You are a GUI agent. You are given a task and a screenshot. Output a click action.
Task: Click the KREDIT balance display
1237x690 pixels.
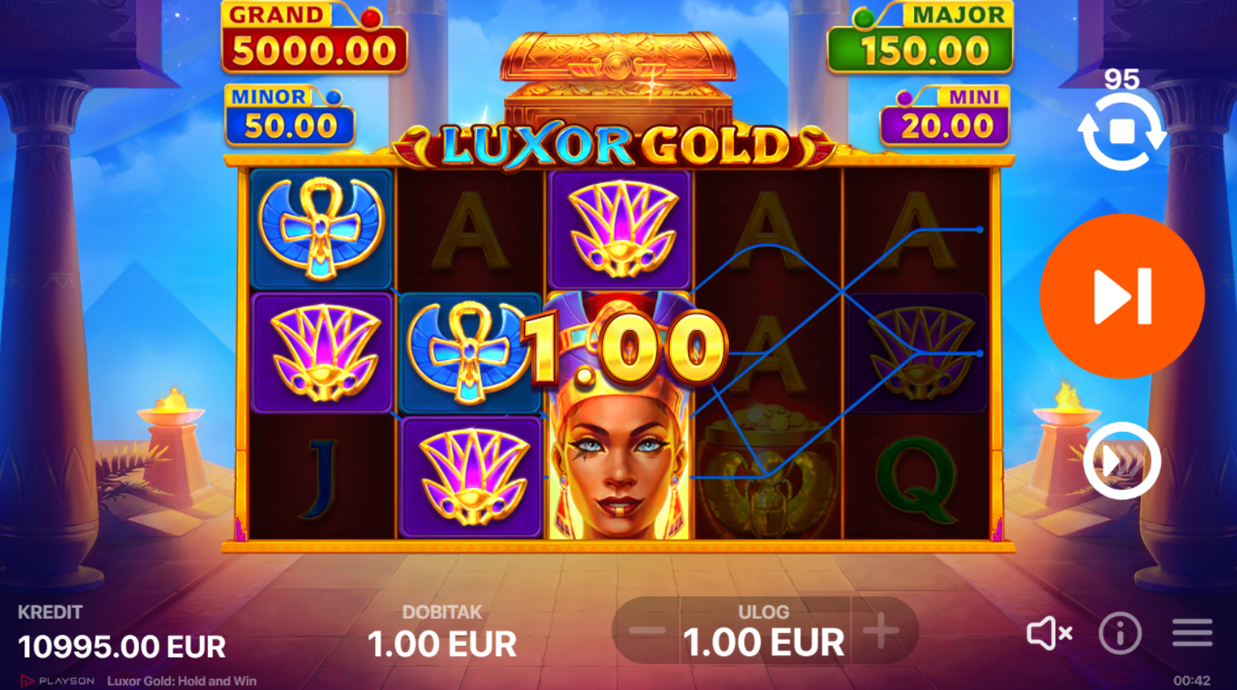coord(122,634)
